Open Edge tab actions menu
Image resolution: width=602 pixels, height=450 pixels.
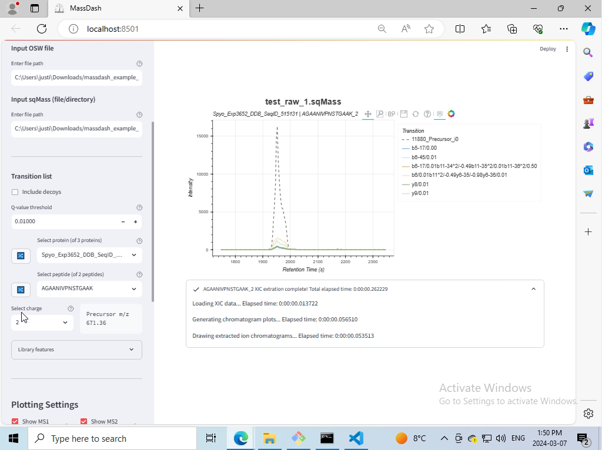pyautogui.click(x=35, y=8)
